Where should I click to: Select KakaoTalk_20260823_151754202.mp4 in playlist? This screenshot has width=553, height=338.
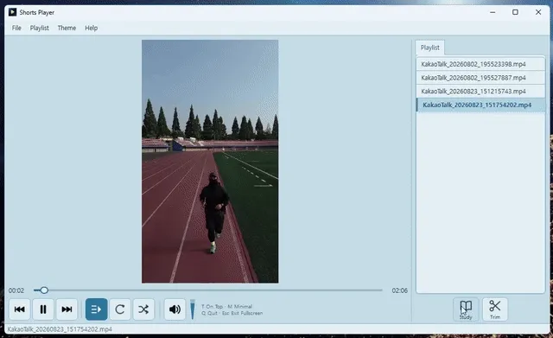480,105
